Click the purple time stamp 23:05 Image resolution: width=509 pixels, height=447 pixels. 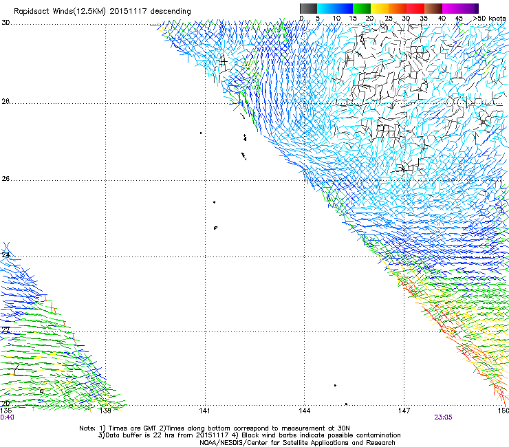point(443,417)
